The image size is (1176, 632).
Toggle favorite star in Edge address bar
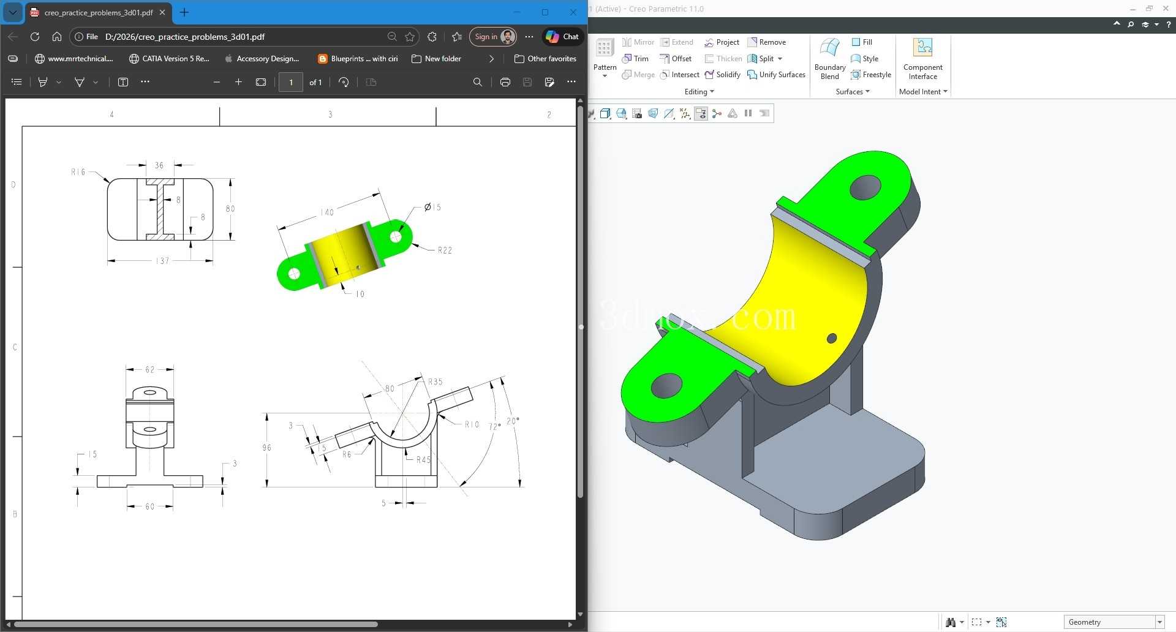[410, 37]
